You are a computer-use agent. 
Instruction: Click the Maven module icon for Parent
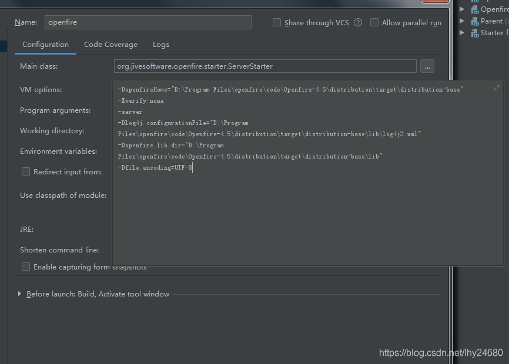click(x=474, y=21)
